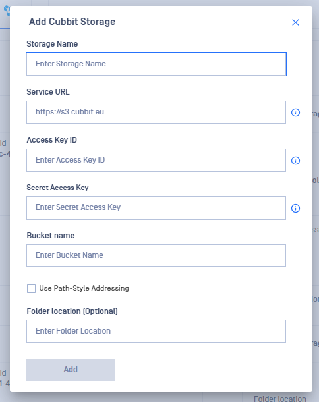View info icon next to Secret Access Key
The width and height of the screenshot is (319, 402).
[x=295, y=208]
